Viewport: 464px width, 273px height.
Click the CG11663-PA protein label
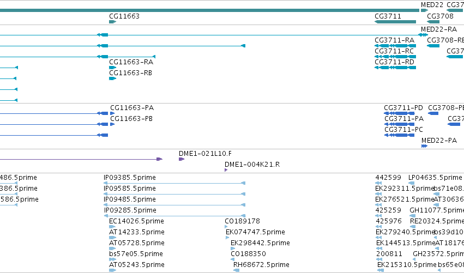pos(132,108)
